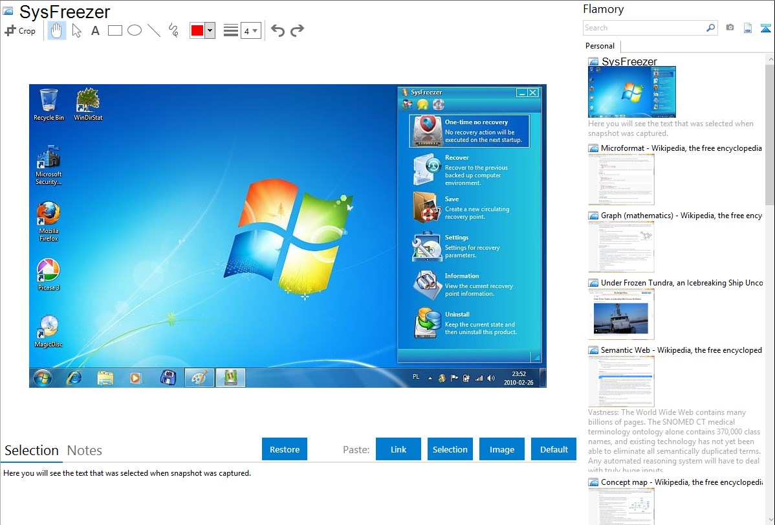Click the Microsoft Security desktop icon
775x525 pixels.
(49, 165)
